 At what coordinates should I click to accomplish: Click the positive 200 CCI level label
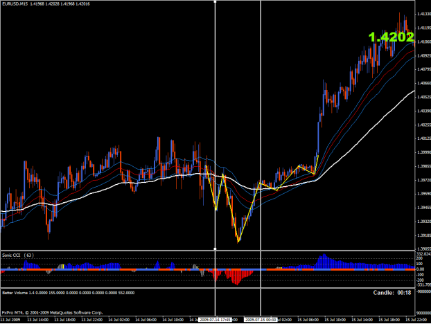pyautogui.click(x=419, y=259)
